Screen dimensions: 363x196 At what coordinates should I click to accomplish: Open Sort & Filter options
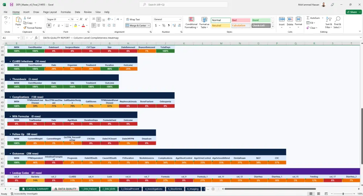tap(329, 23)
